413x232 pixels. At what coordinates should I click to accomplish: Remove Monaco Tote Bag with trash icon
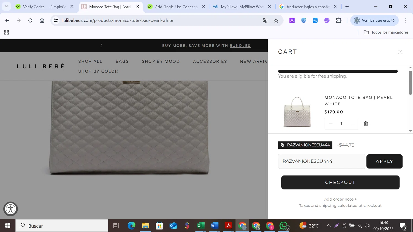pyautogui.click(x=366, y=124)
